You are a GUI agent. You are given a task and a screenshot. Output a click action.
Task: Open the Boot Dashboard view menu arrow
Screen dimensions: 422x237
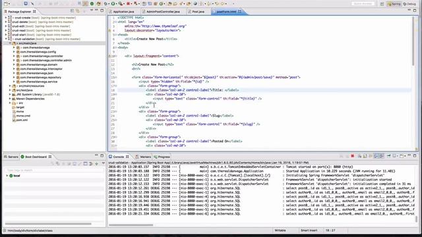104,164
